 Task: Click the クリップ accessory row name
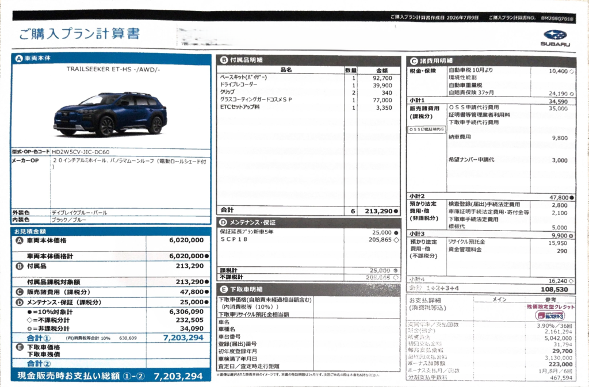[227, 92]
